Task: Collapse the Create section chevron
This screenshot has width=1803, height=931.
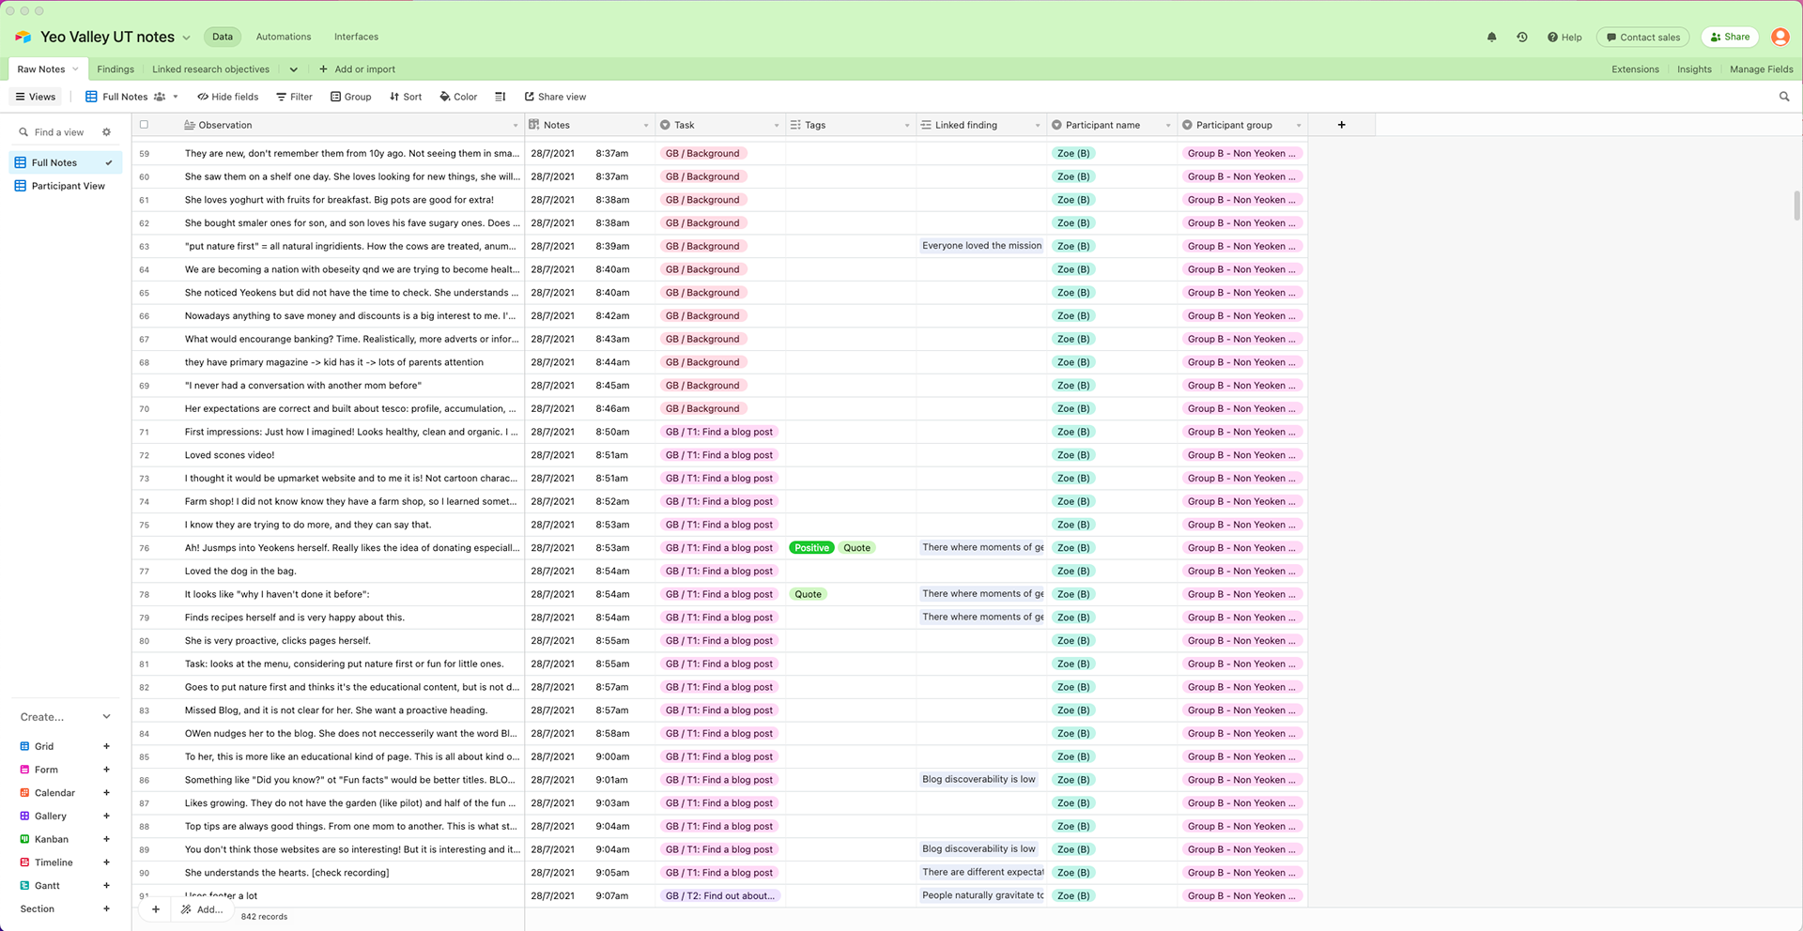Action: coord(106,717)
